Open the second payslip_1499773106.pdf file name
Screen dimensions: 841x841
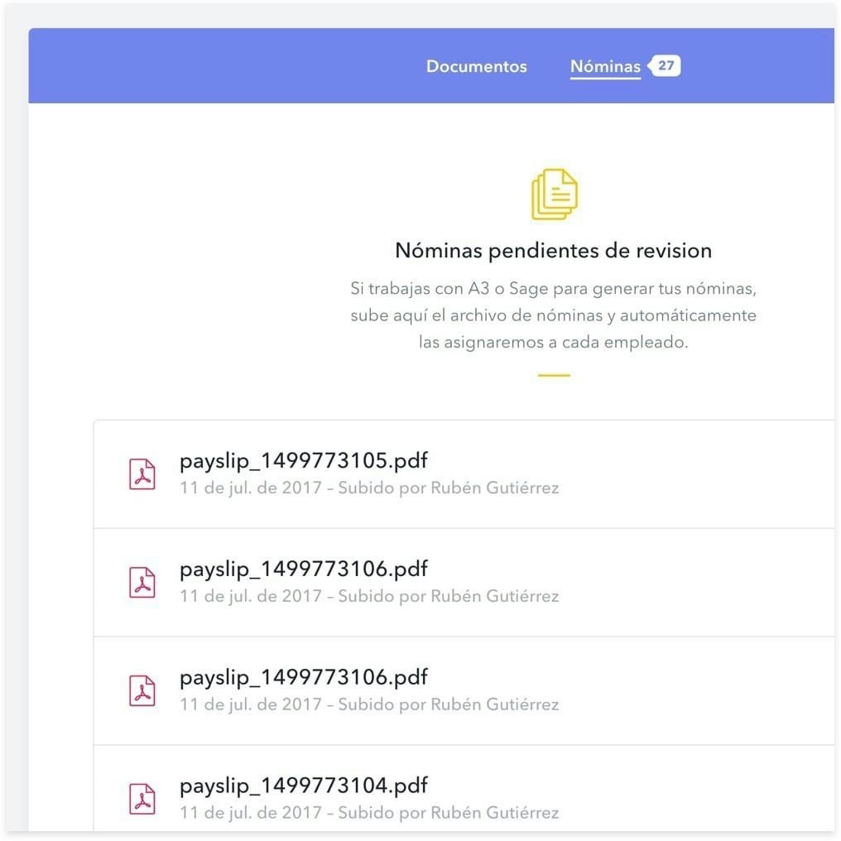[303, 677]
